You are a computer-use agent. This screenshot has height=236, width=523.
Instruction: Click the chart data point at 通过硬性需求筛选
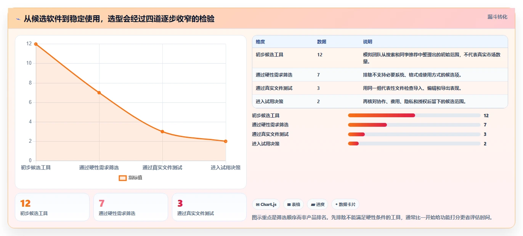(x=99, y=92)
